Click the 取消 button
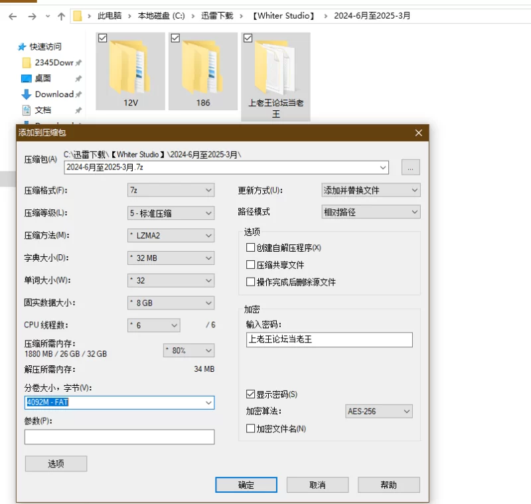Image resolution: width=531 pixels, height=504 pixels. tap(317, 485)
